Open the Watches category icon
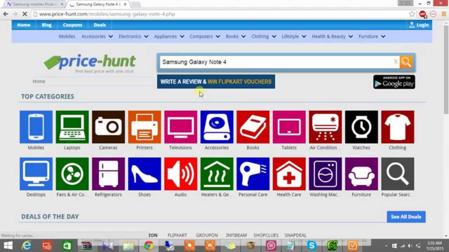This screenshot has height=252, width=449. pos(361,127)
